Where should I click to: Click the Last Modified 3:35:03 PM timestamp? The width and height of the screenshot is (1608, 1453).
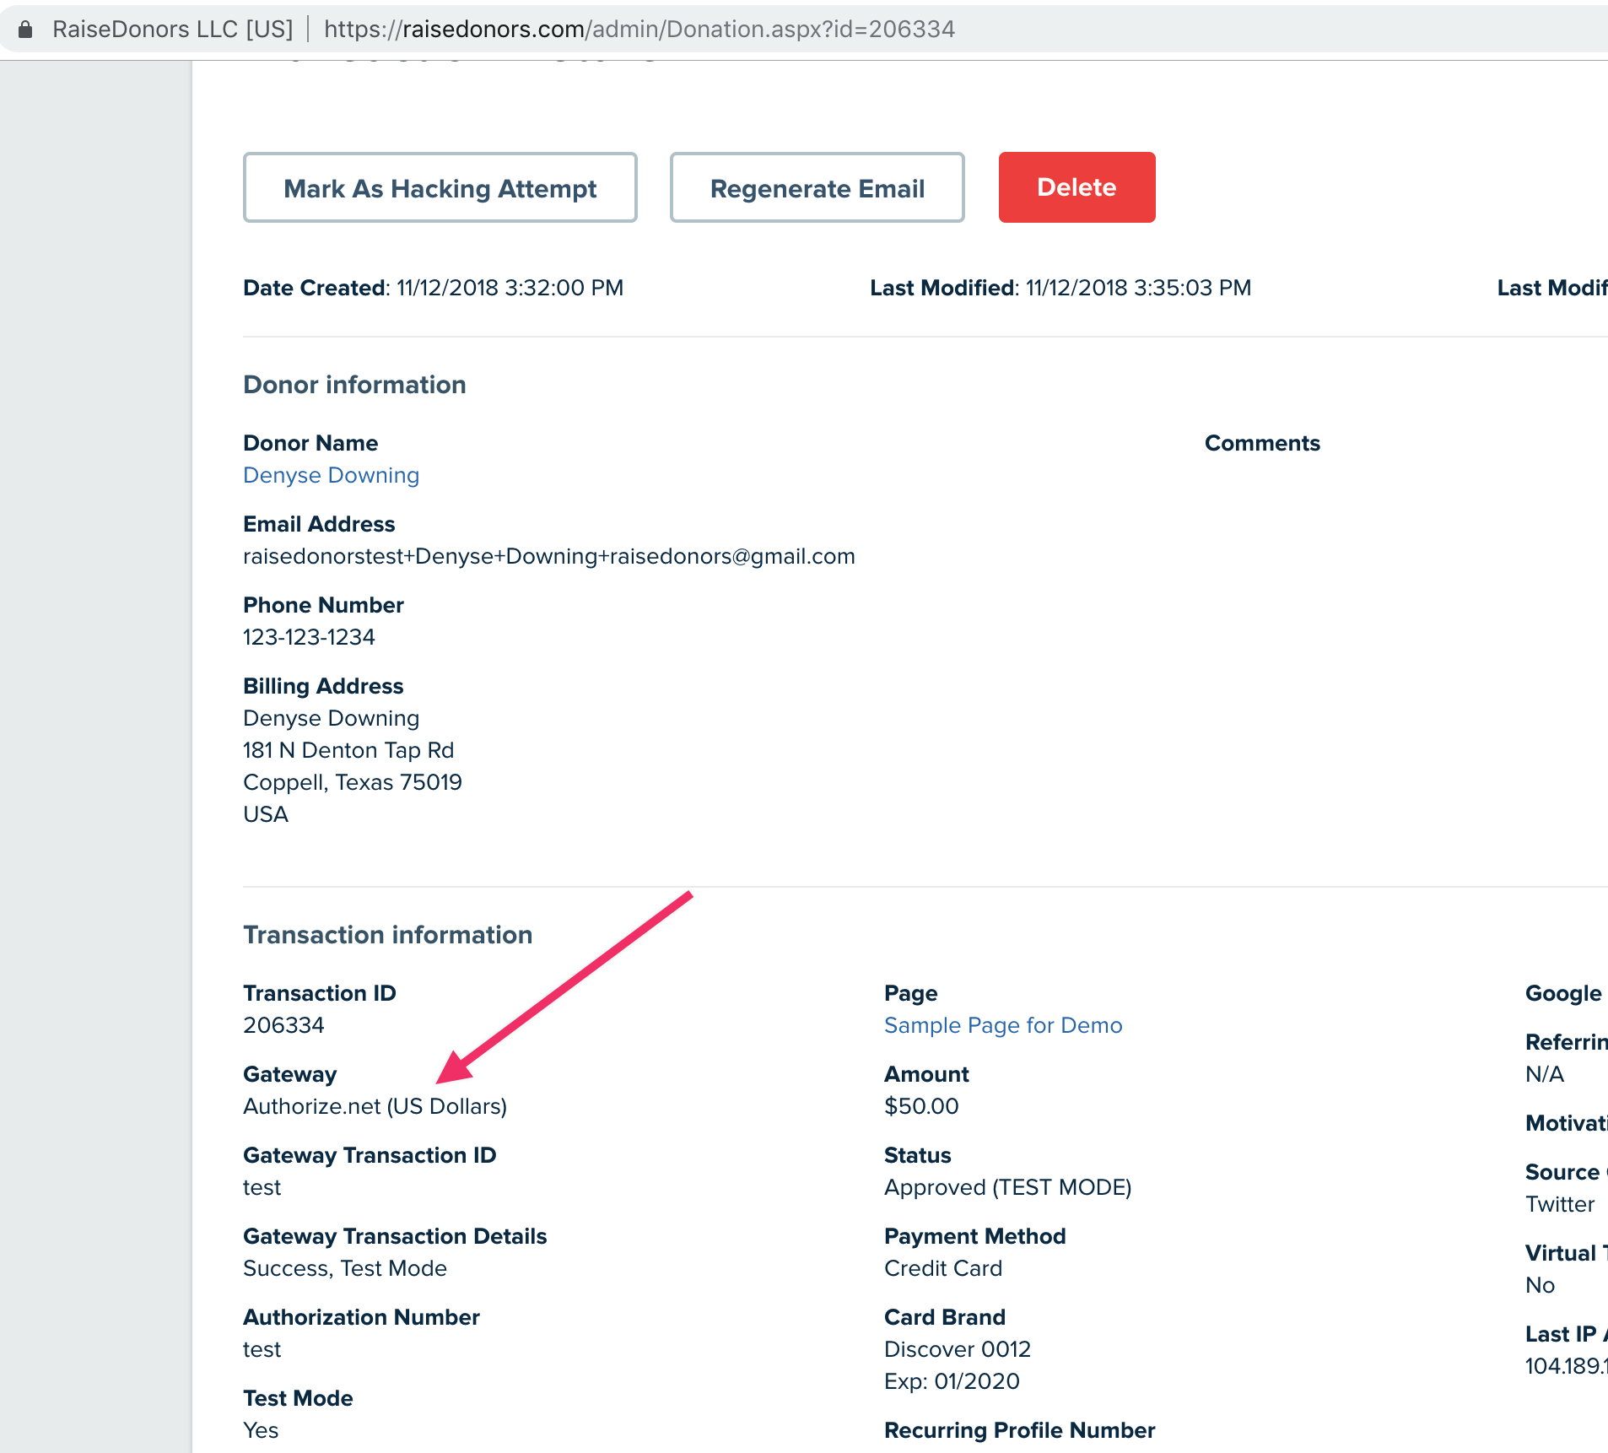pos(1139,288)
